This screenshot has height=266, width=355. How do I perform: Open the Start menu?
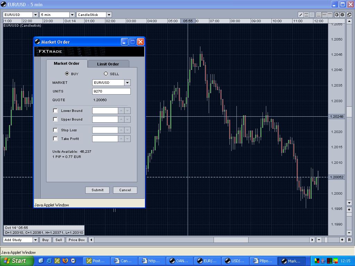pyautogui.click(x=17, y=261)
